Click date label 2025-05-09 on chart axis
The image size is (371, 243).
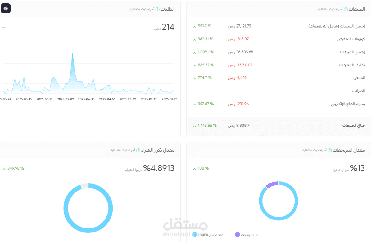tap(66, 99)
